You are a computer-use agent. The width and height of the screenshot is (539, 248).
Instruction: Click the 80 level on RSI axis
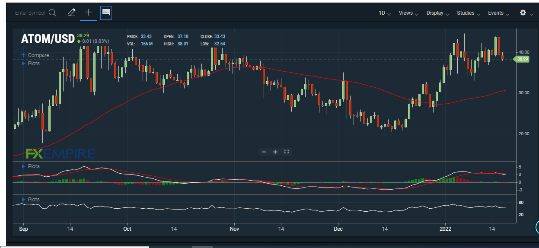coord(521,203)
